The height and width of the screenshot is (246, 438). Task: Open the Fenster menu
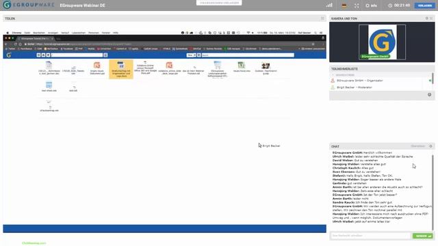point(105,33)
